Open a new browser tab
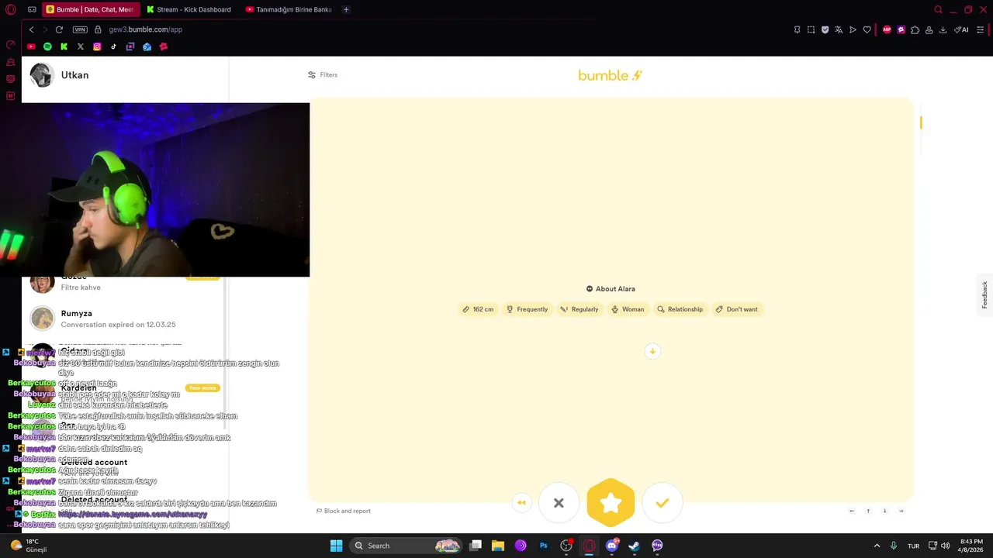 [346, 10]
